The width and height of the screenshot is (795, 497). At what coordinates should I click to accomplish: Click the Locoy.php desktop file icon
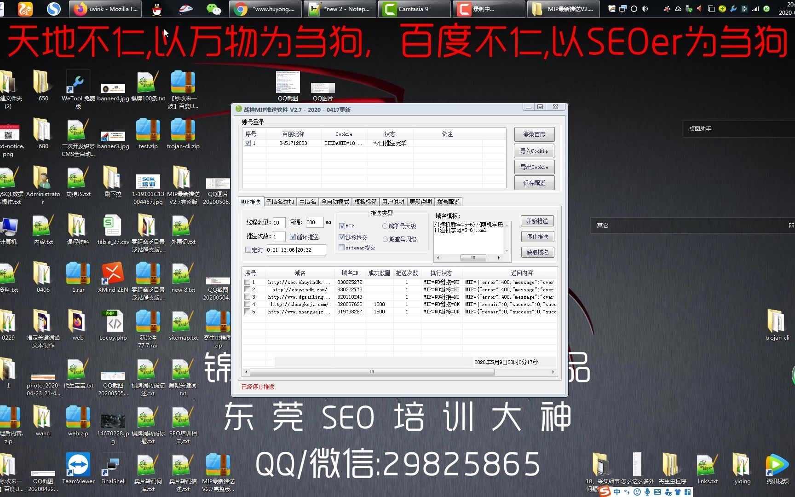pos(113,325)
